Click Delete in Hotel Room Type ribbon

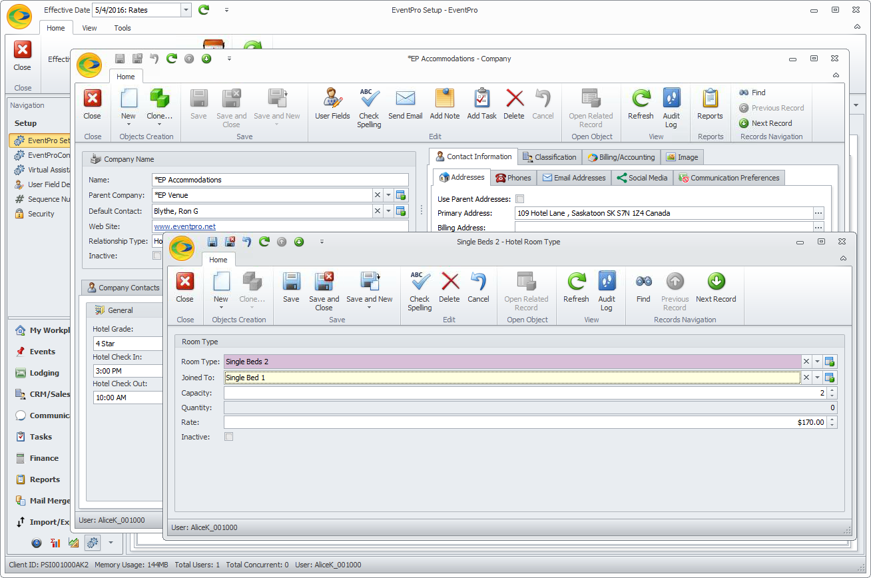[x=449, y=288]
